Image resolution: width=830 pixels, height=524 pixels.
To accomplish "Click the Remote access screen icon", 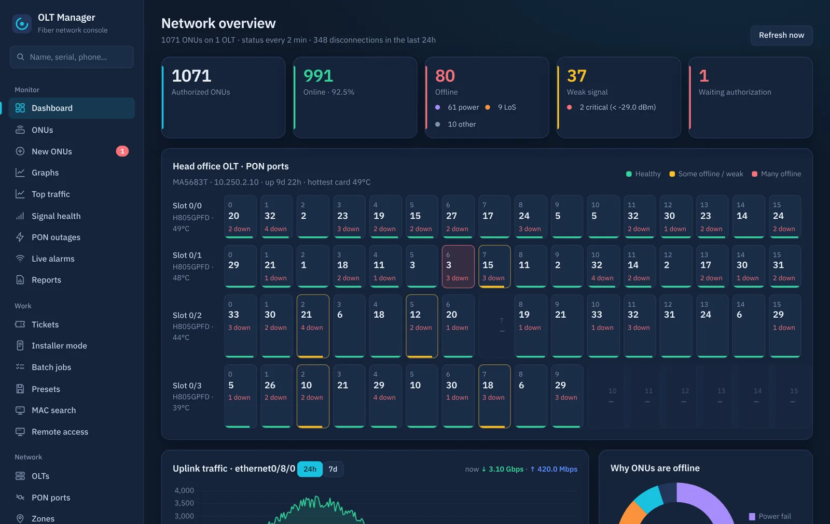I will 20,432.
